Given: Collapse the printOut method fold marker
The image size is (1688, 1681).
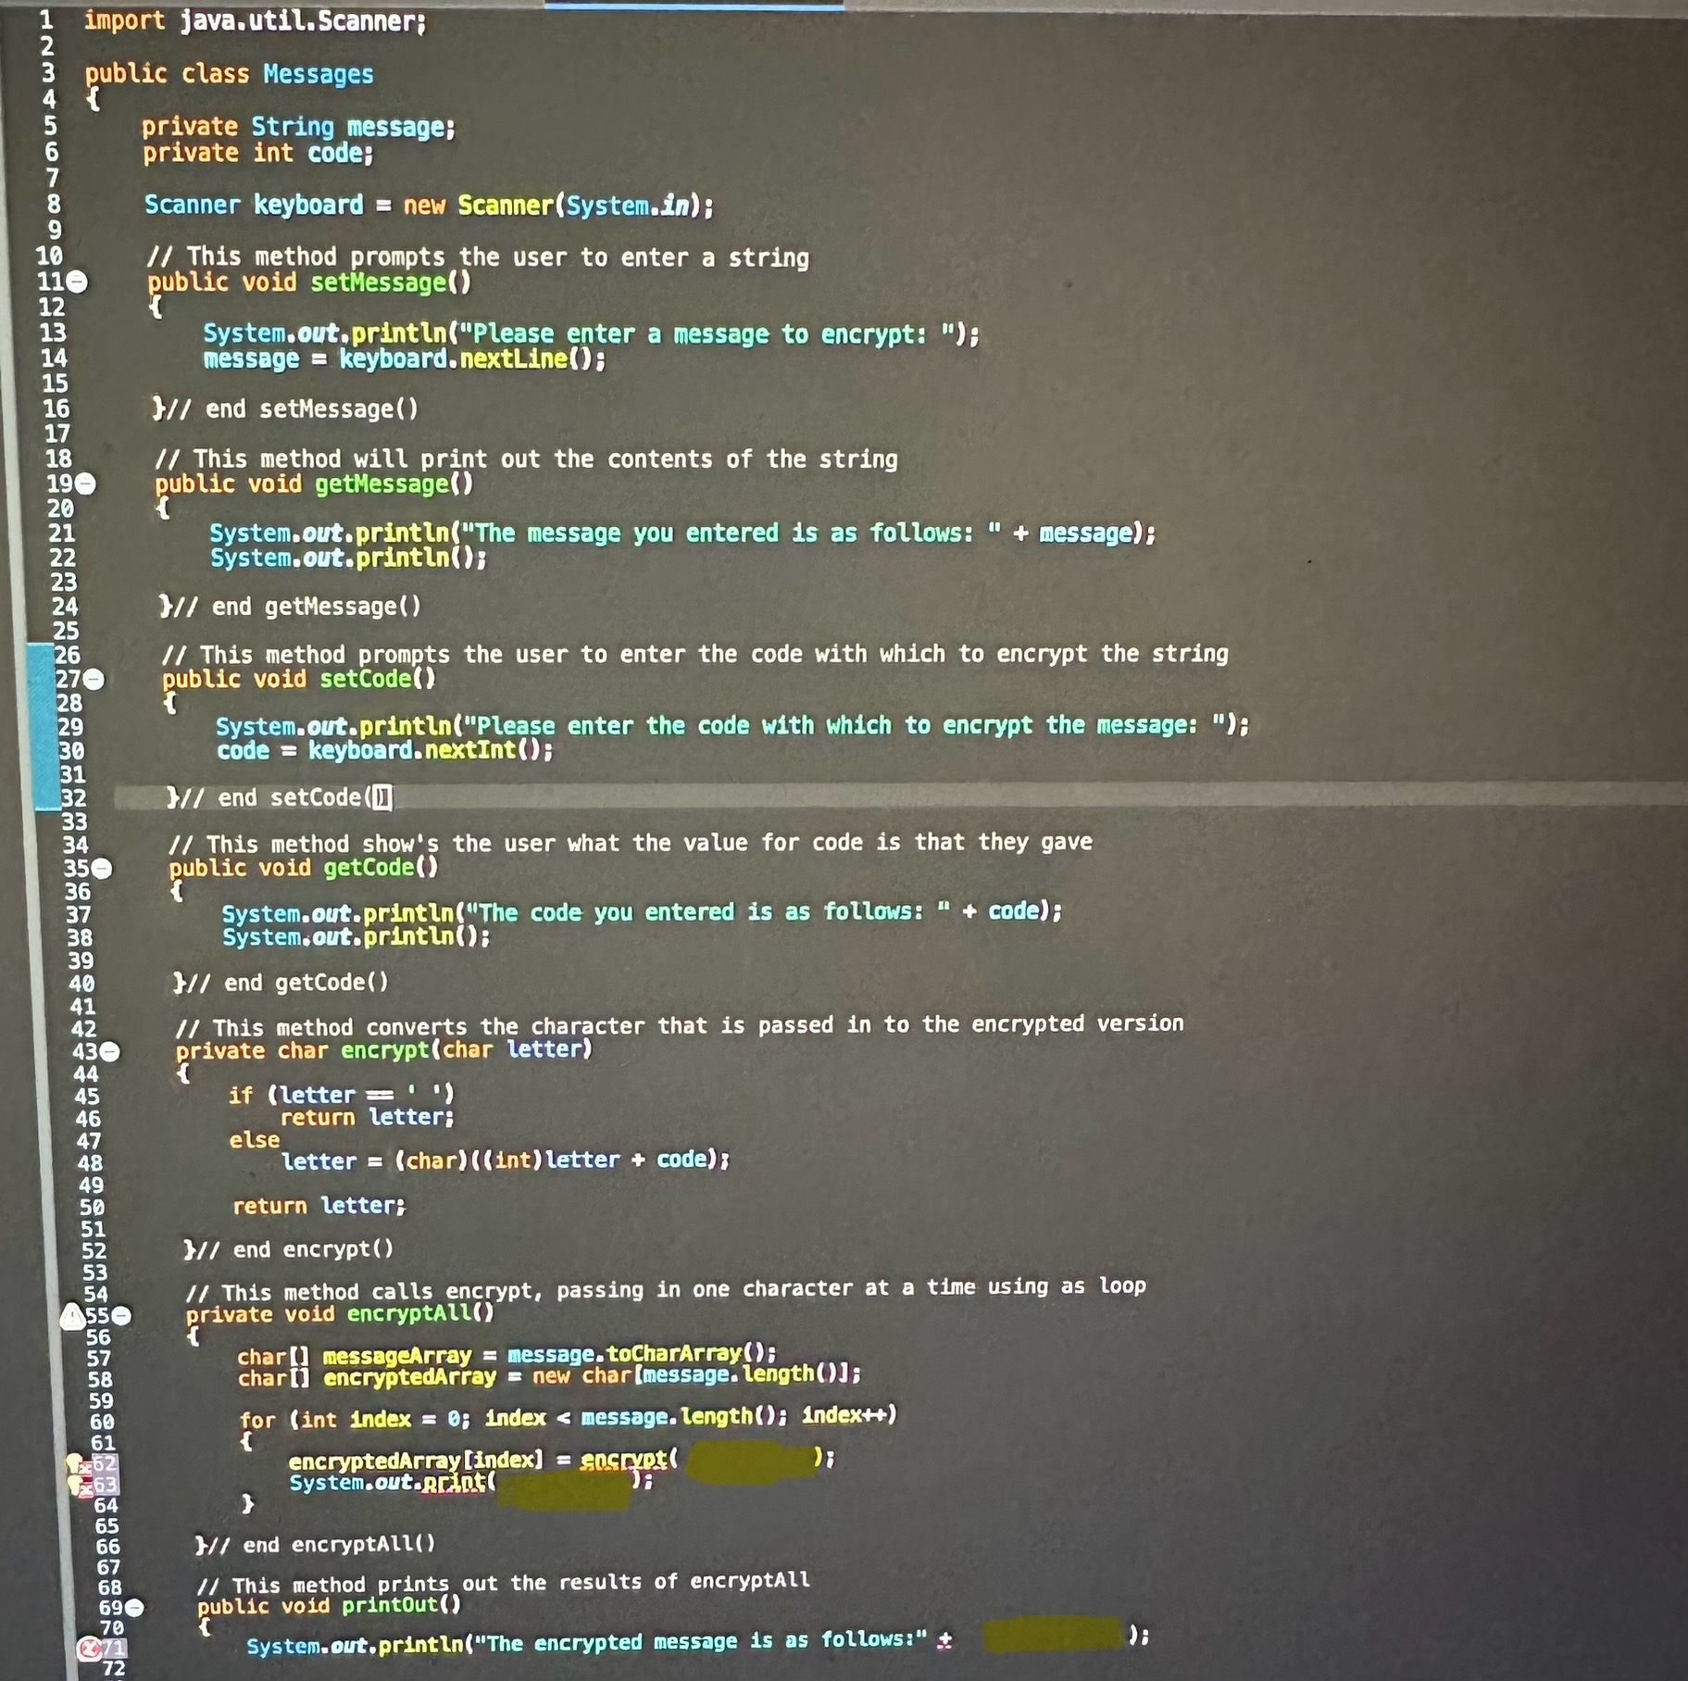Looking at the screenshot, I should click(133, 1606).
